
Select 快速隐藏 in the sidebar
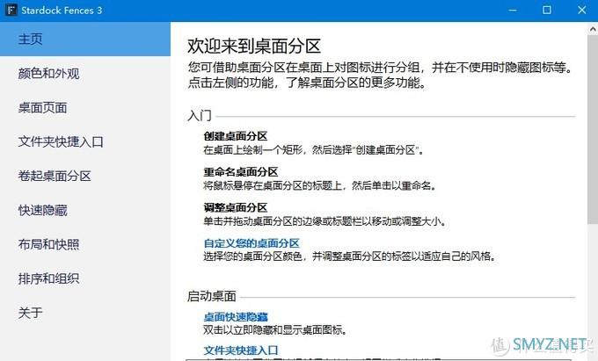coord(85,210)
